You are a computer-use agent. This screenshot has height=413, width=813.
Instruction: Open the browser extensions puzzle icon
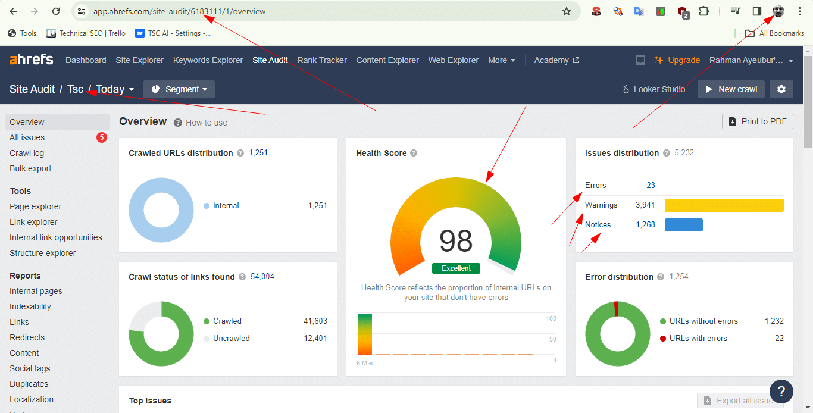coord(704,11)
